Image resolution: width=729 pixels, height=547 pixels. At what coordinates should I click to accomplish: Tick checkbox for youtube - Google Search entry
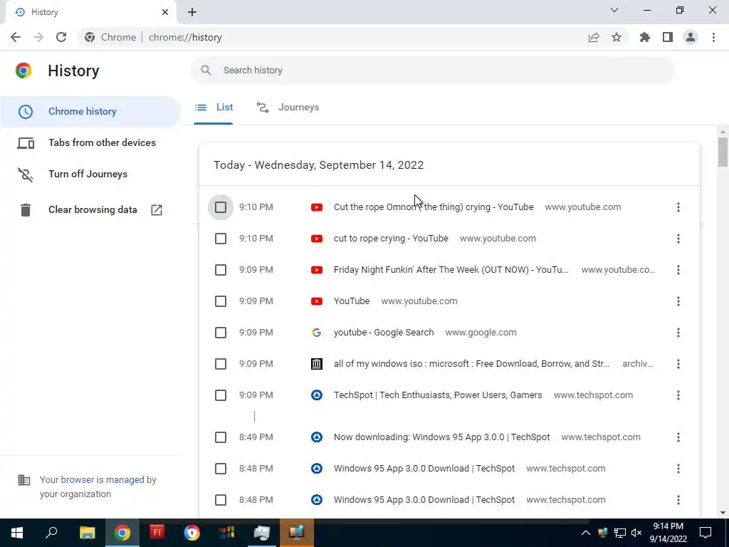coord(221,333)
